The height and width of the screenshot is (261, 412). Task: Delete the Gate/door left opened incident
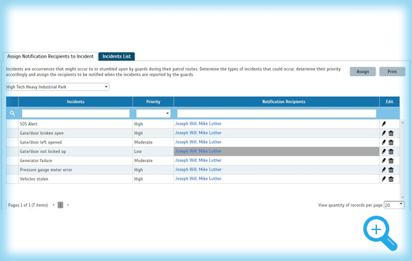pos(391,142)
